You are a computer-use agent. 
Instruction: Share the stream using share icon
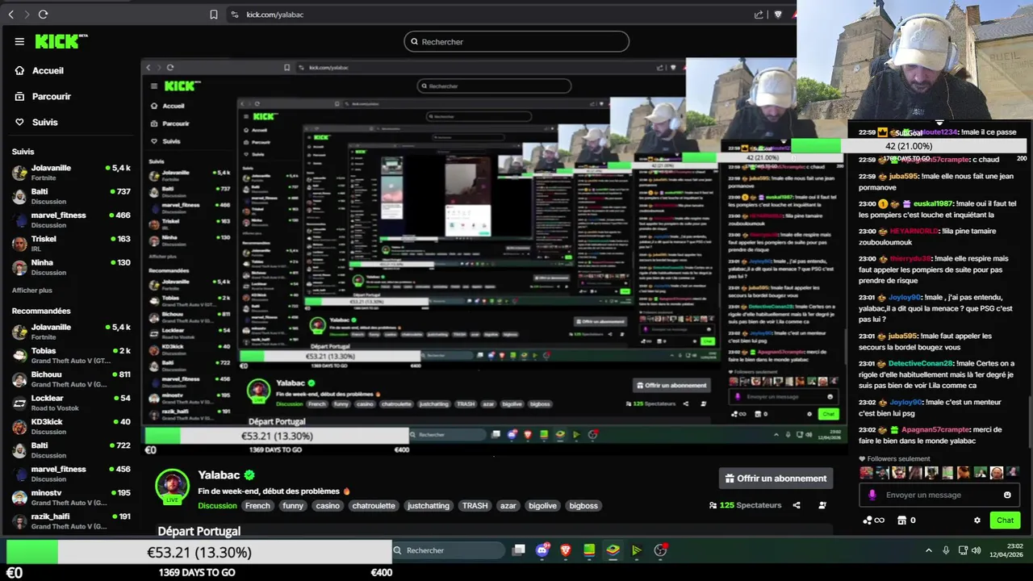[x=797, y=505]
